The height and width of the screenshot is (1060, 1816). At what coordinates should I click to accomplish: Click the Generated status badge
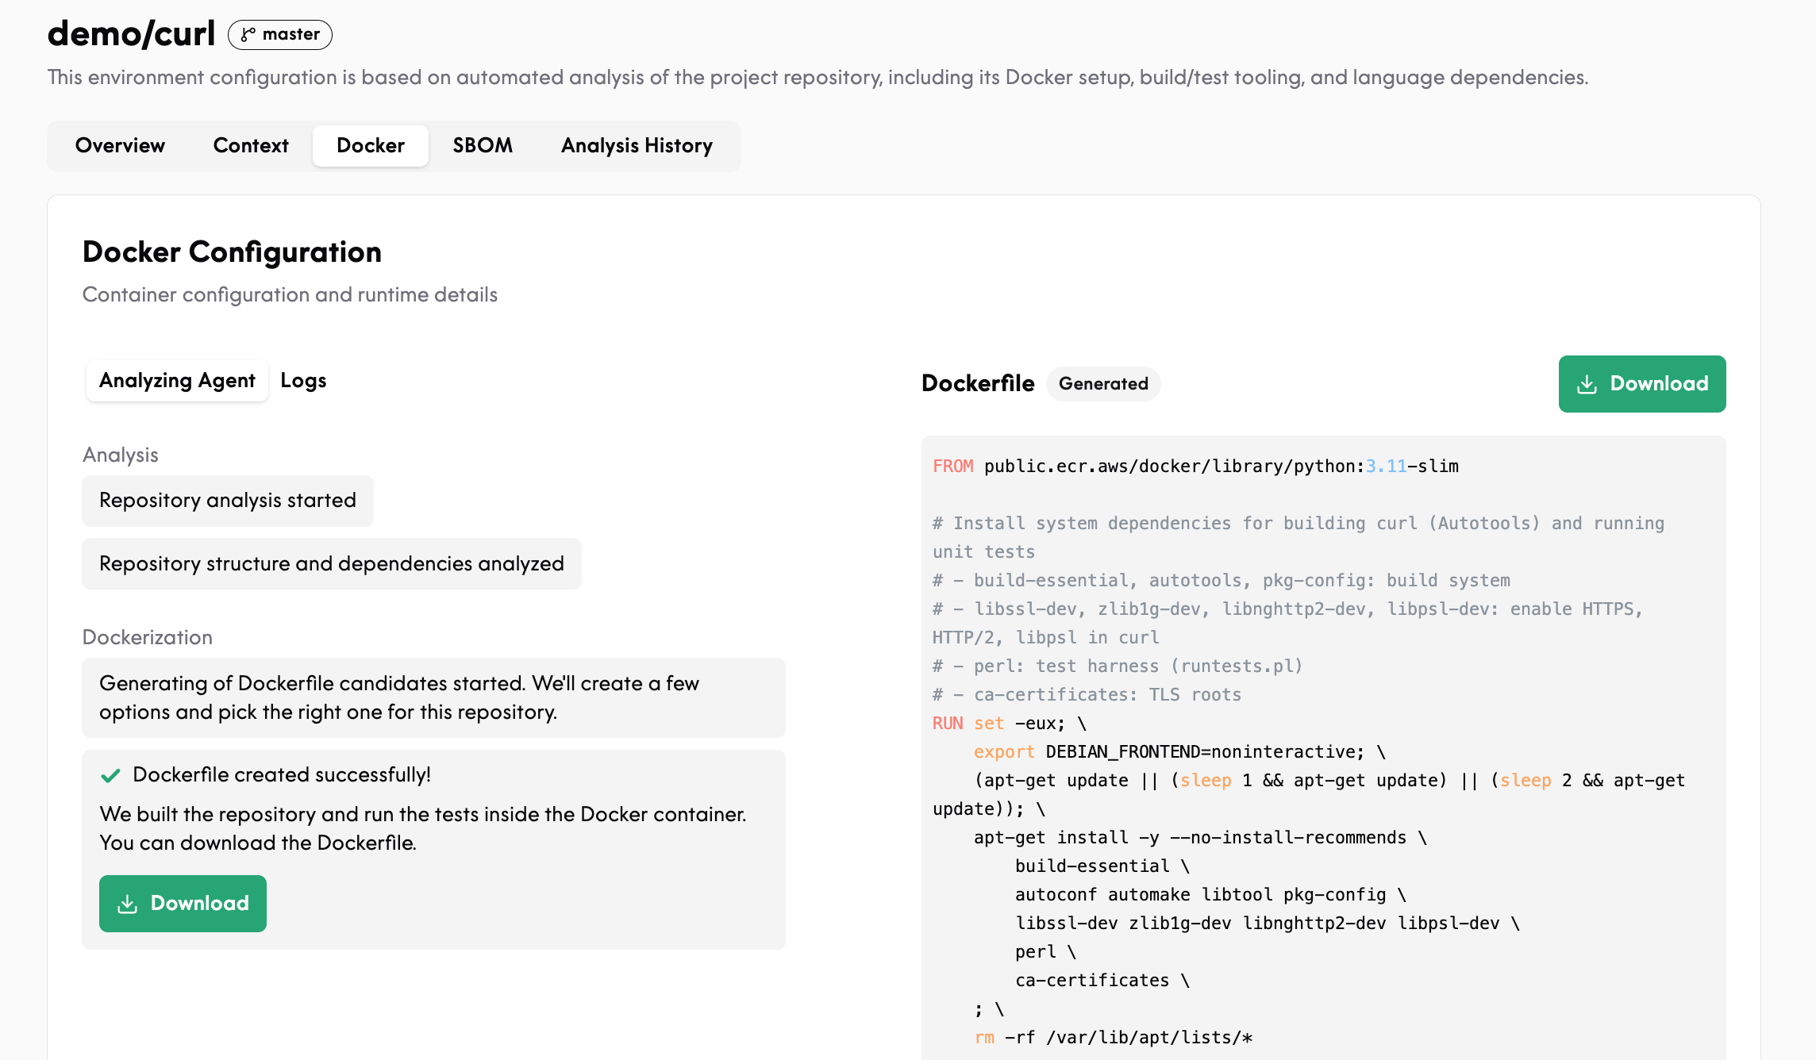point(1103,384)
